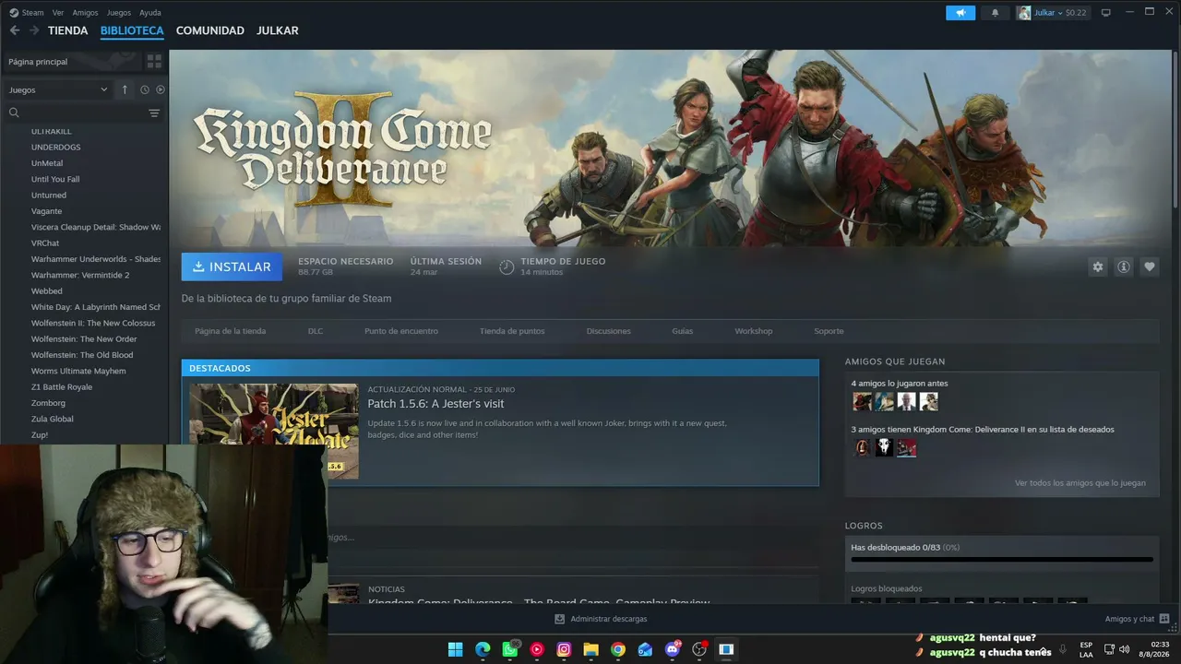The height and width of the screenshot is (664, 1181).
Task: Open File Explorer from taskbar
Action: click(590, 649)
